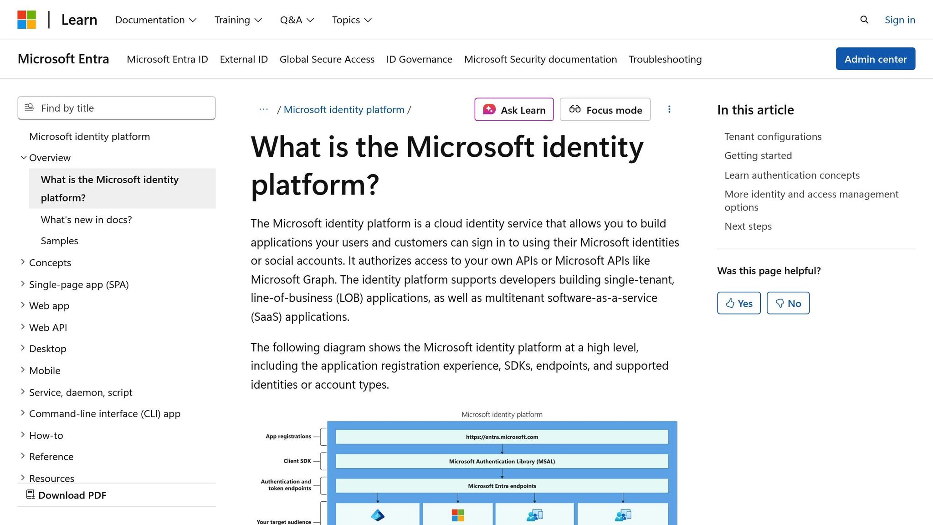
Task: Open search with the magnifier icon
Action: pyautogui.click(x=864, y=20)
